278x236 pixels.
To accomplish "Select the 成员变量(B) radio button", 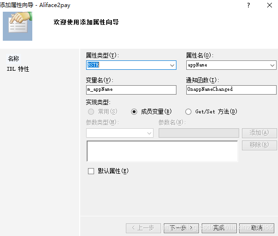I will tap(134, 111).
